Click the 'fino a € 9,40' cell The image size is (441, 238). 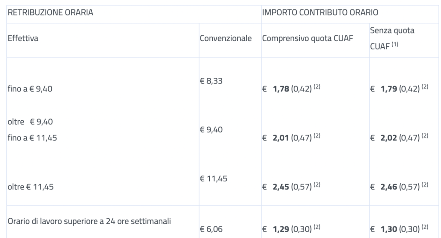31,89
